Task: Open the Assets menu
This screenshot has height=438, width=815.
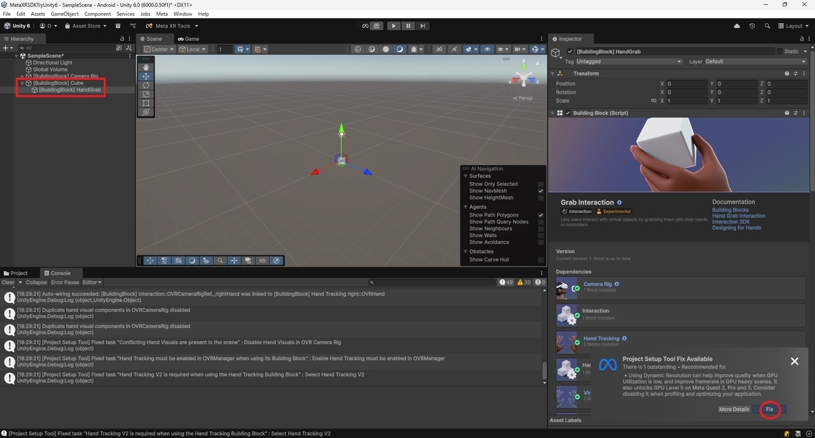Action: click(x=38, y=14)
